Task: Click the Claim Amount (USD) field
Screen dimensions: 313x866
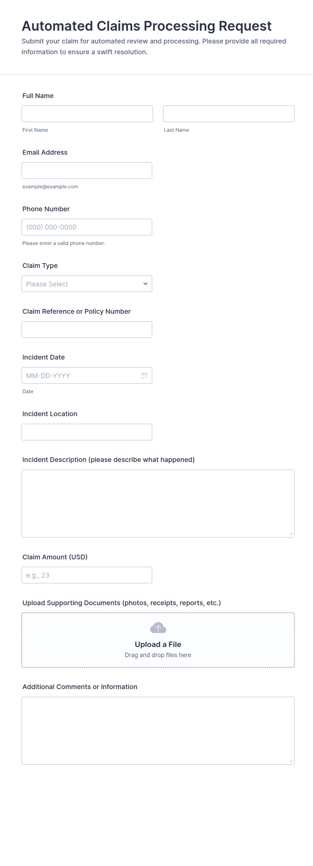Action: [87, 575]
